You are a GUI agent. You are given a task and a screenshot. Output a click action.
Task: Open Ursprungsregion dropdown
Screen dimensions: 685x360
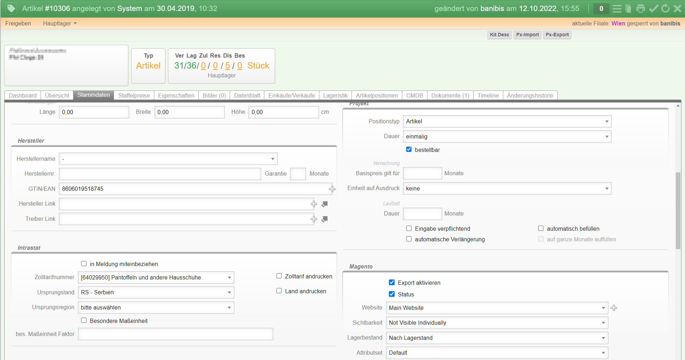[x=156, y=308]
